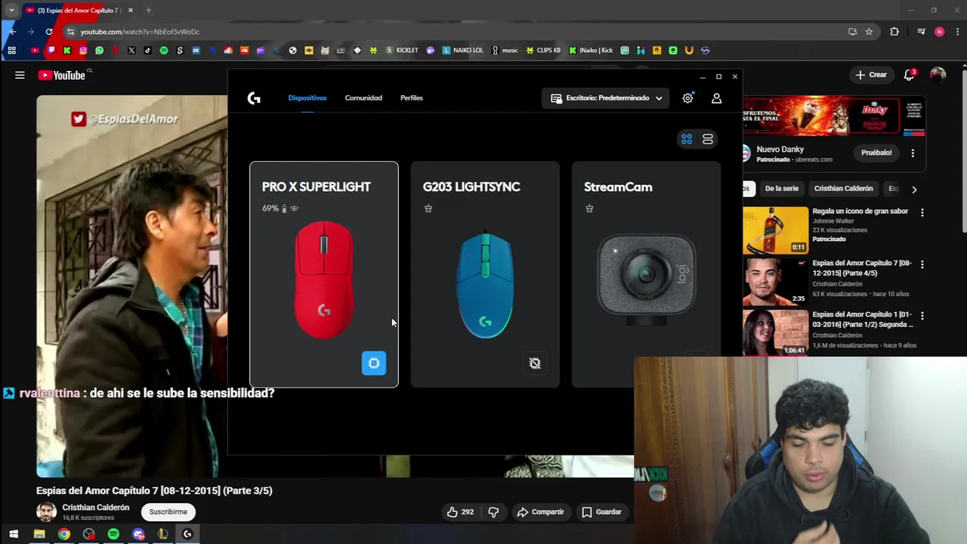Click Compartir share button
967x544 pixels.
tap(540, 512)
